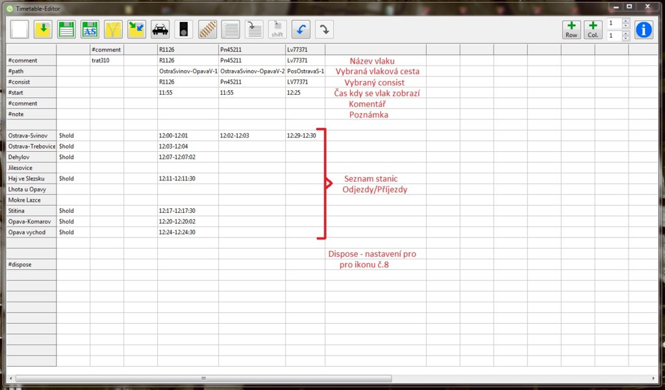Select the signal icon on the toolbar
The image size is (665, 390).
pos(182,29)
